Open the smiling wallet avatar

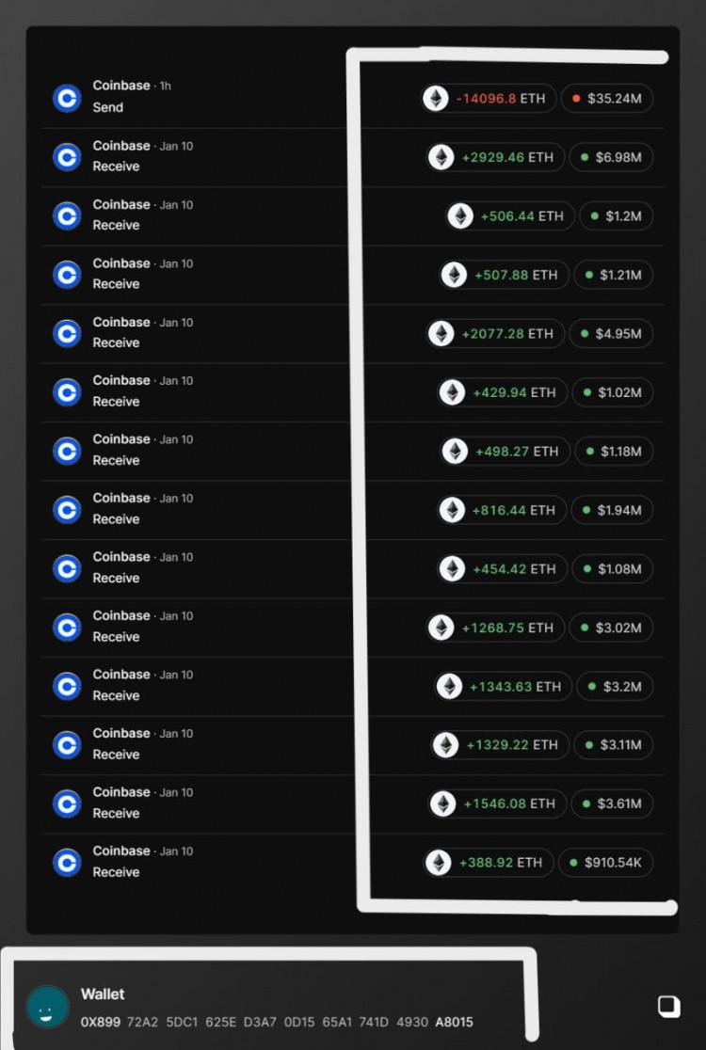tap(47, 1007)
